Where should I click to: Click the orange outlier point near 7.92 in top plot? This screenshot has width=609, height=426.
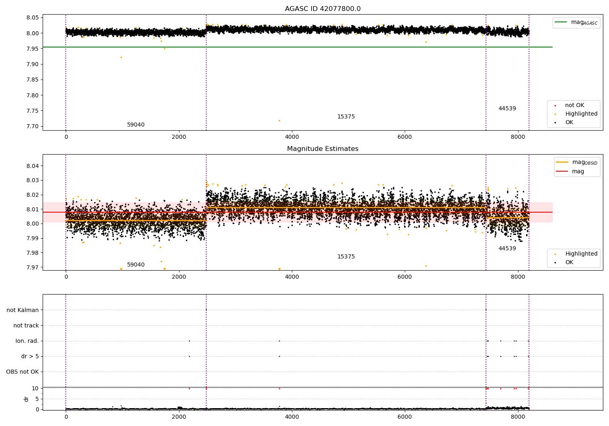(x=121, y=57)
